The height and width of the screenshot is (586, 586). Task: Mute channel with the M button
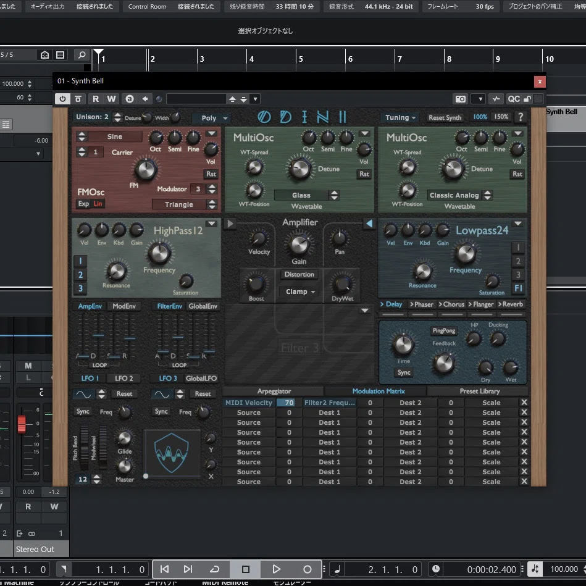28,366
